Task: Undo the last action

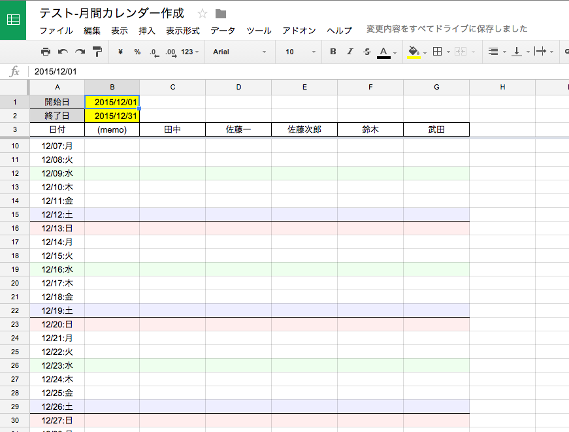Action: (63, 52)
